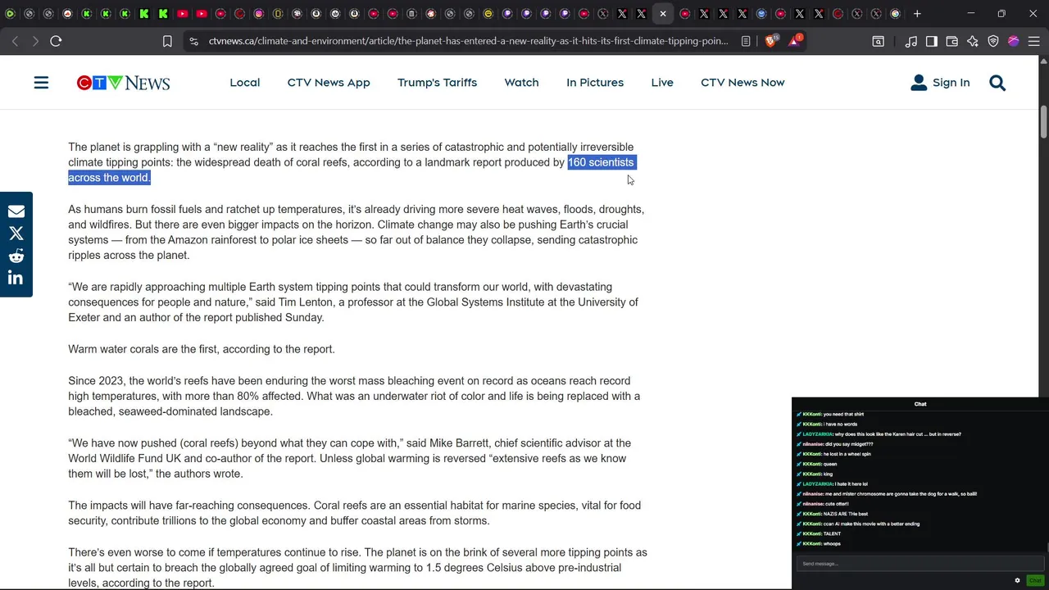This screenshot has height=590, width=1049.
Task: Open the CTV News hamburger menu
Action: 41,83
